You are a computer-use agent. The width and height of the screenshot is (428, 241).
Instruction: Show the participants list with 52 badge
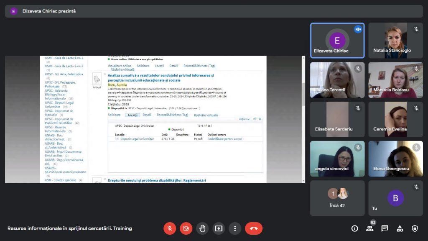(x=370, y=228)
